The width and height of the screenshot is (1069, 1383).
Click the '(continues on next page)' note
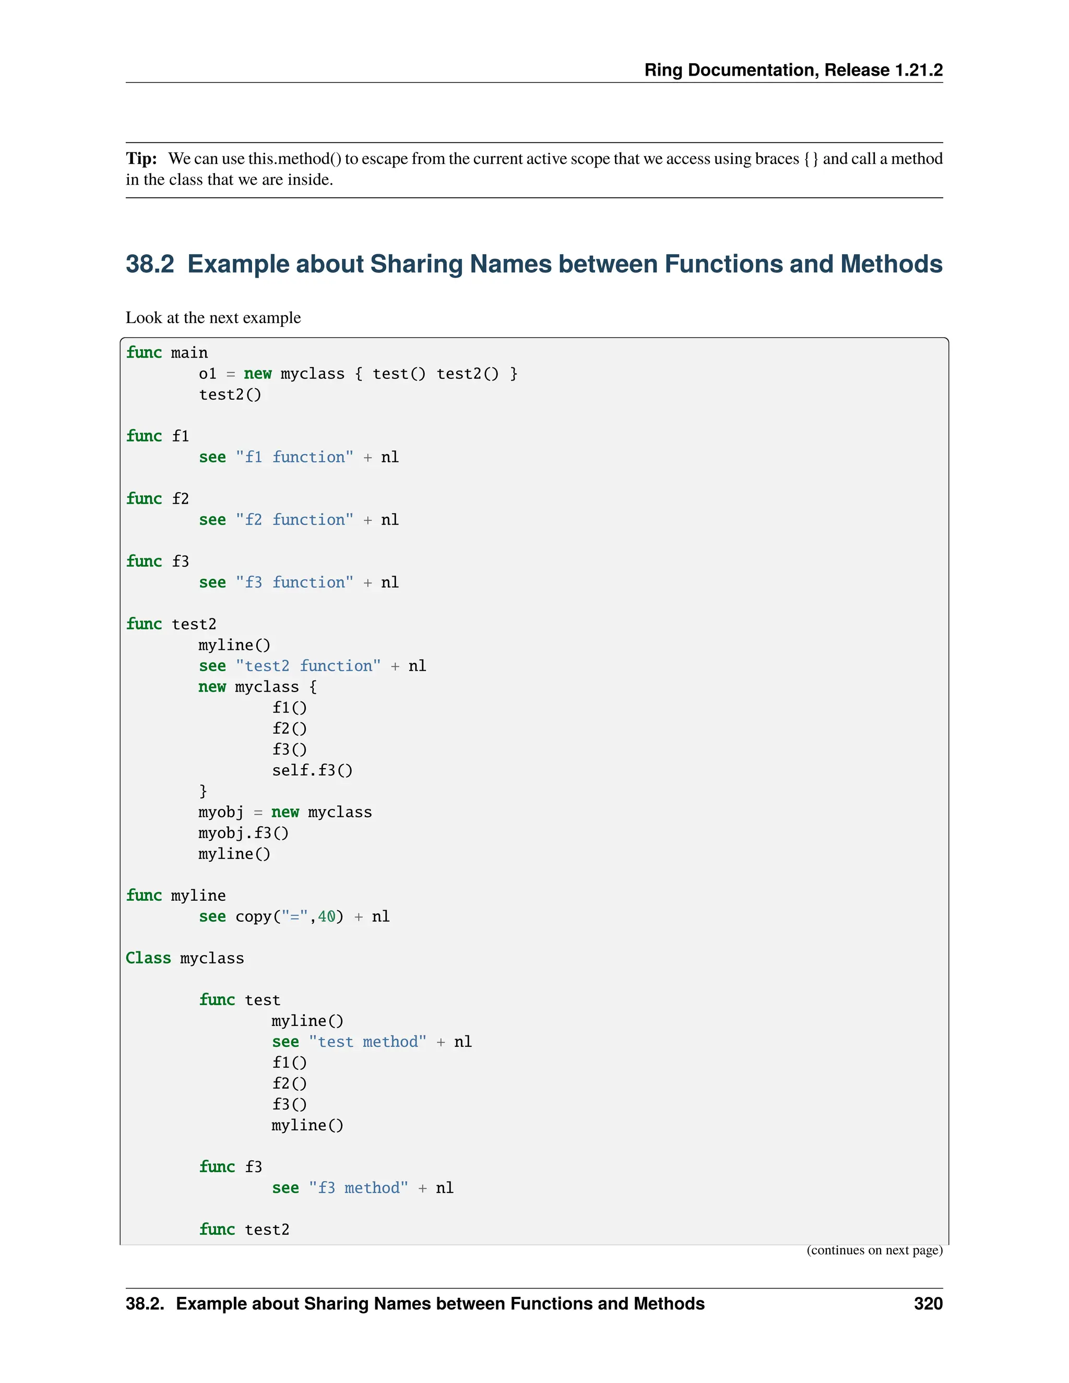(x=874, y=1250)
